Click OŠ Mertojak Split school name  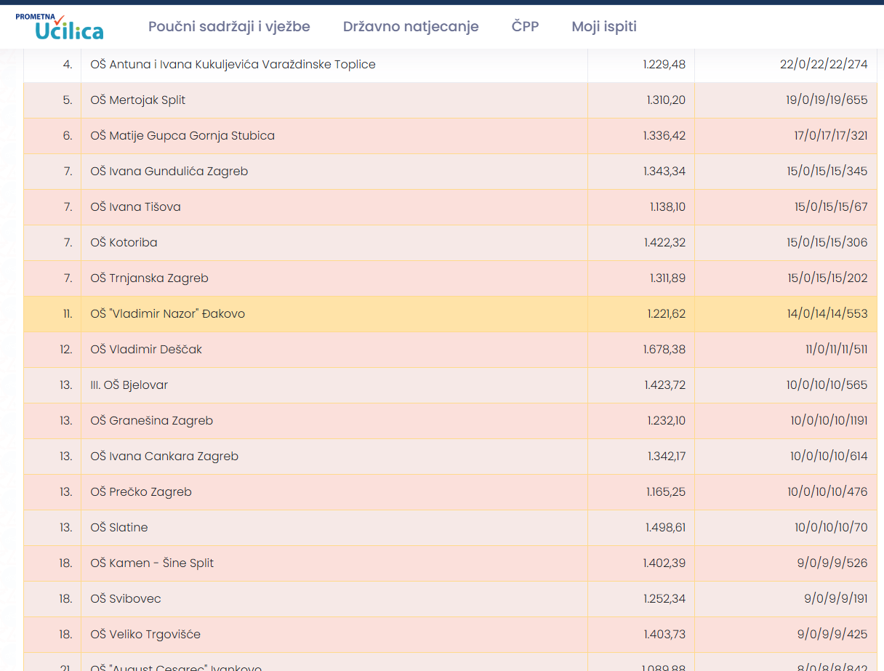(x=138, y=100)
